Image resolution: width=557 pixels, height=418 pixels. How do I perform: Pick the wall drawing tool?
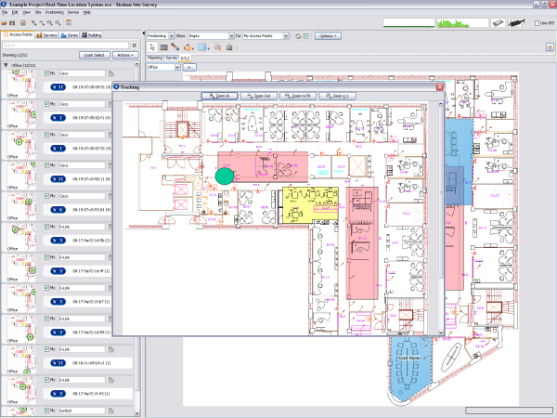coord(164,46)
